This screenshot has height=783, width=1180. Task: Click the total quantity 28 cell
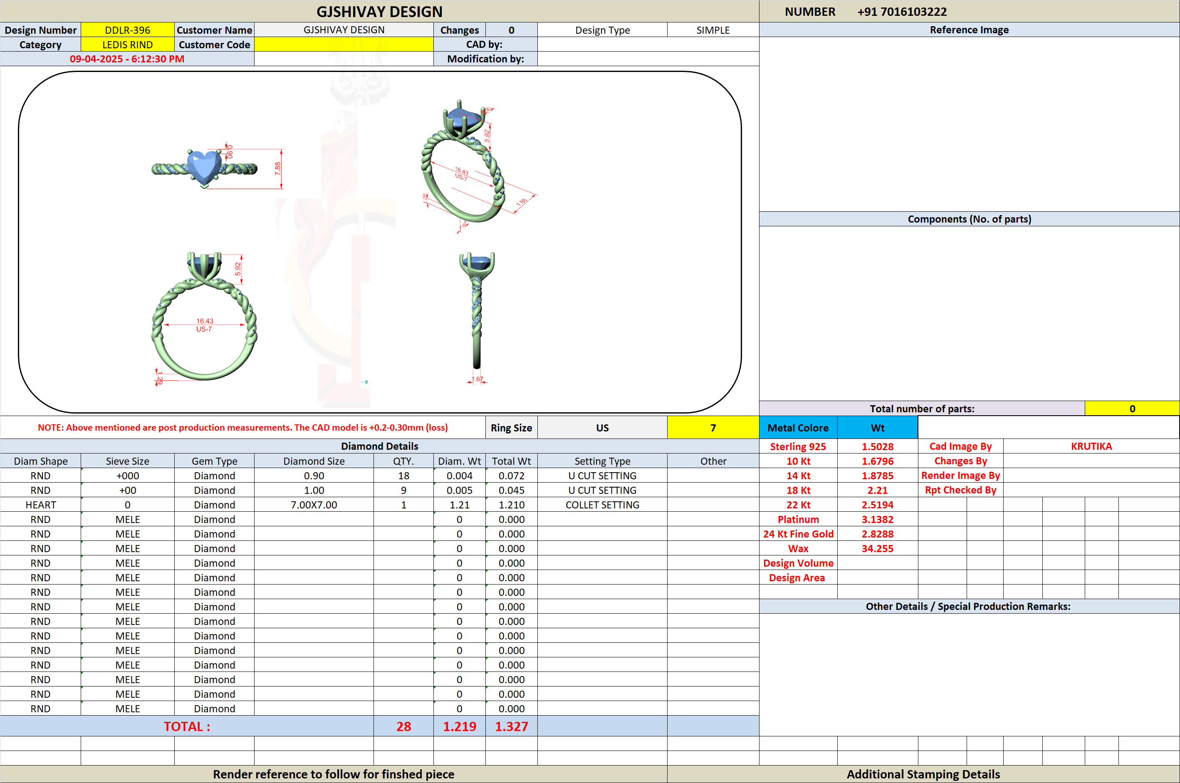(403, 726)
